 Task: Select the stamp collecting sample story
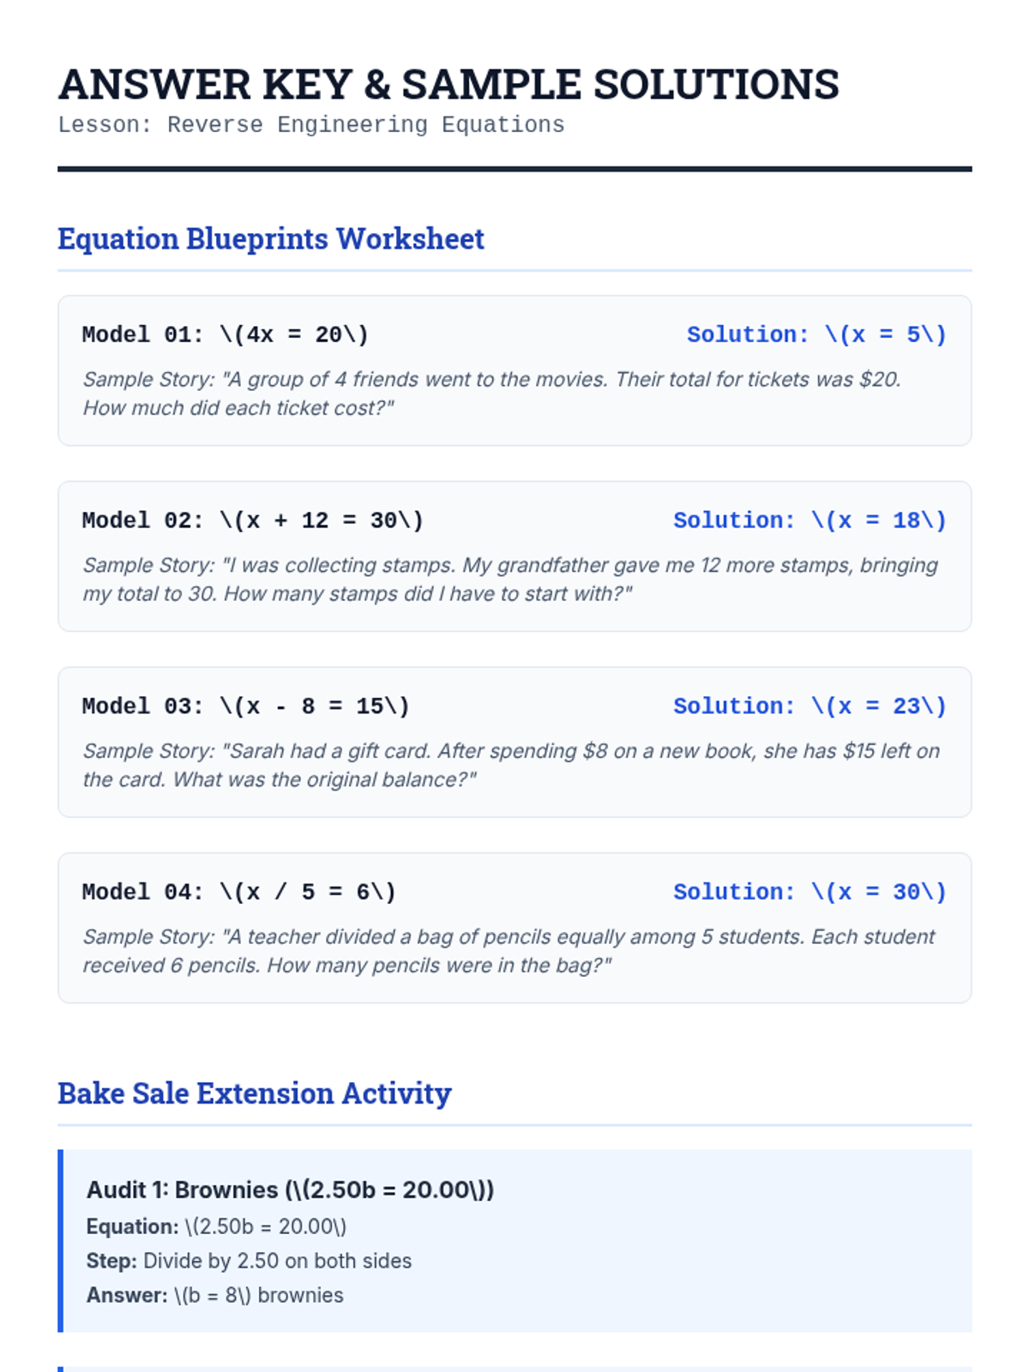[510, 580]
